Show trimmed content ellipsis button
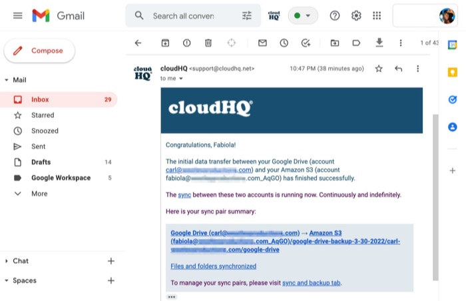Image resolution: width=466 pixels, height=301 pixels. 172,297
